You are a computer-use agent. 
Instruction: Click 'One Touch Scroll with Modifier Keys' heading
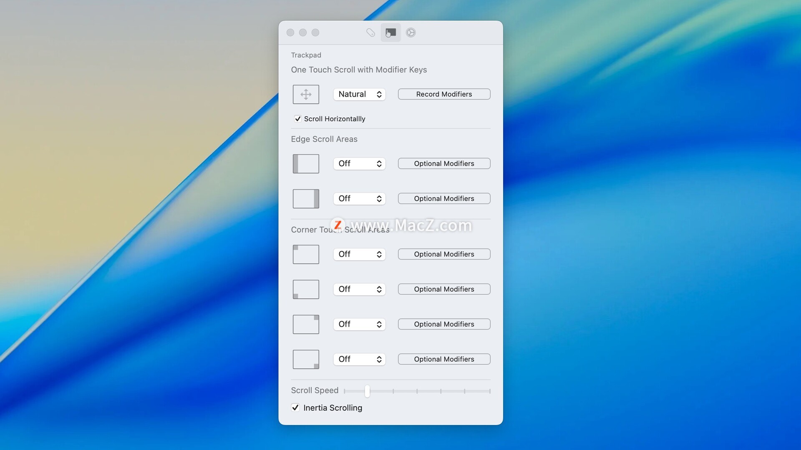coord(359,70)
